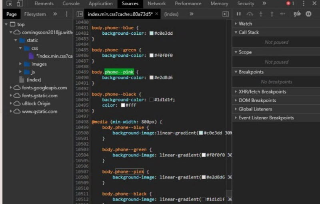Pause script execution button
The height and width of the screenshot is (204, 320).
point(238,14)
